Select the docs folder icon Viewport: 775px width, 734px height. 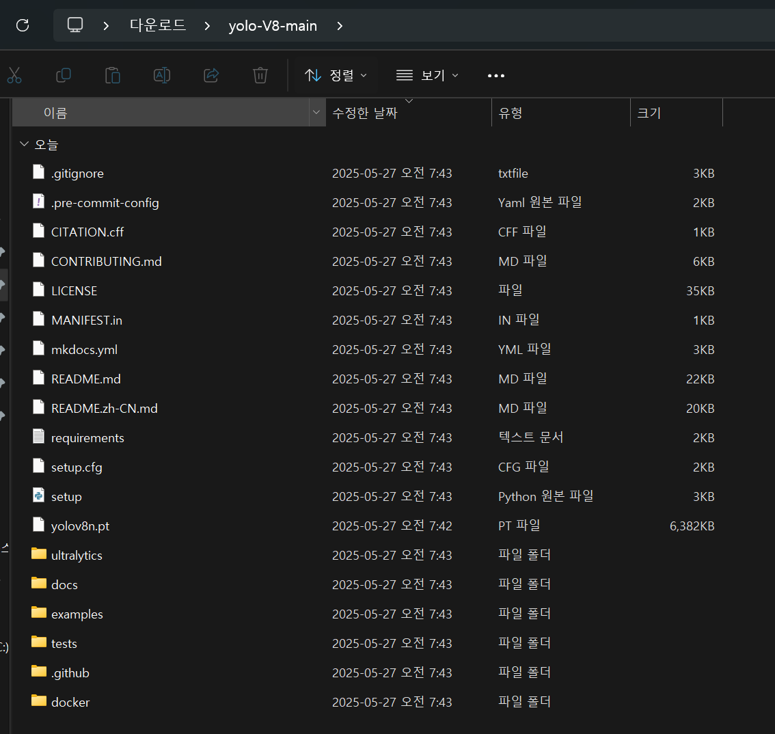tap(38, 583)
